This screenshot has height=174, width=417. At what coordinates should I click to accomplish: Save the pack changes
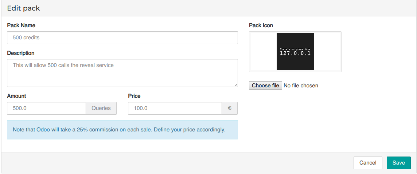tap(398, 163)
